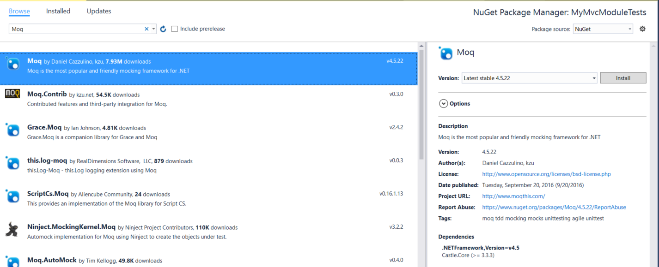Expand the Options section
The image size is (659, 267).
(444, 104)
